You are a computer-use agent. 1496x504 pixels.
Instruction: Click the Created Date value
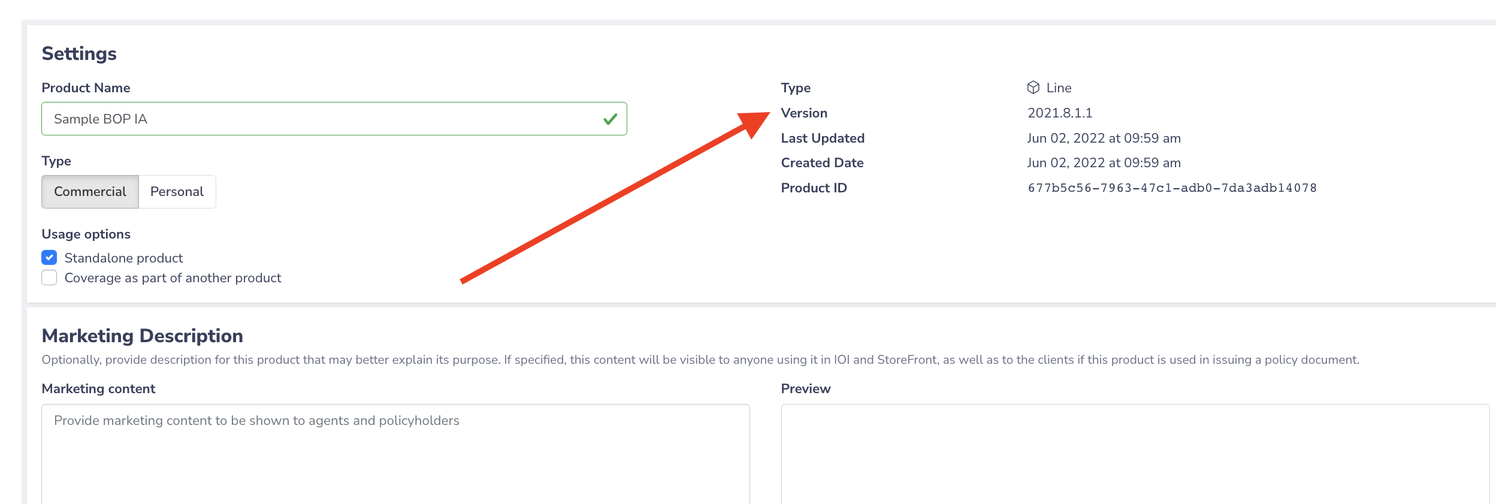click(1104, 163)
